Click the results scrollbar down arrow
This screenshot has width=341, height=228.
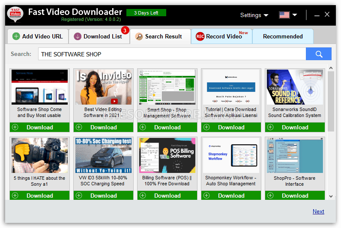tap(331, 196)
